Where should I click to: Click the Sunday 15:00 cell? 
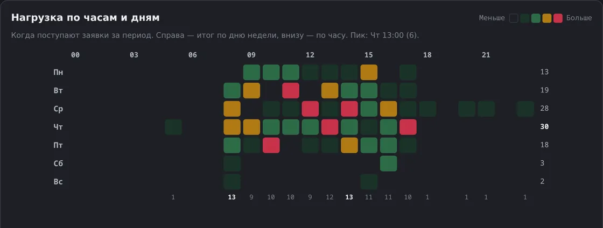pyautogui.click(x=369, y=182)
